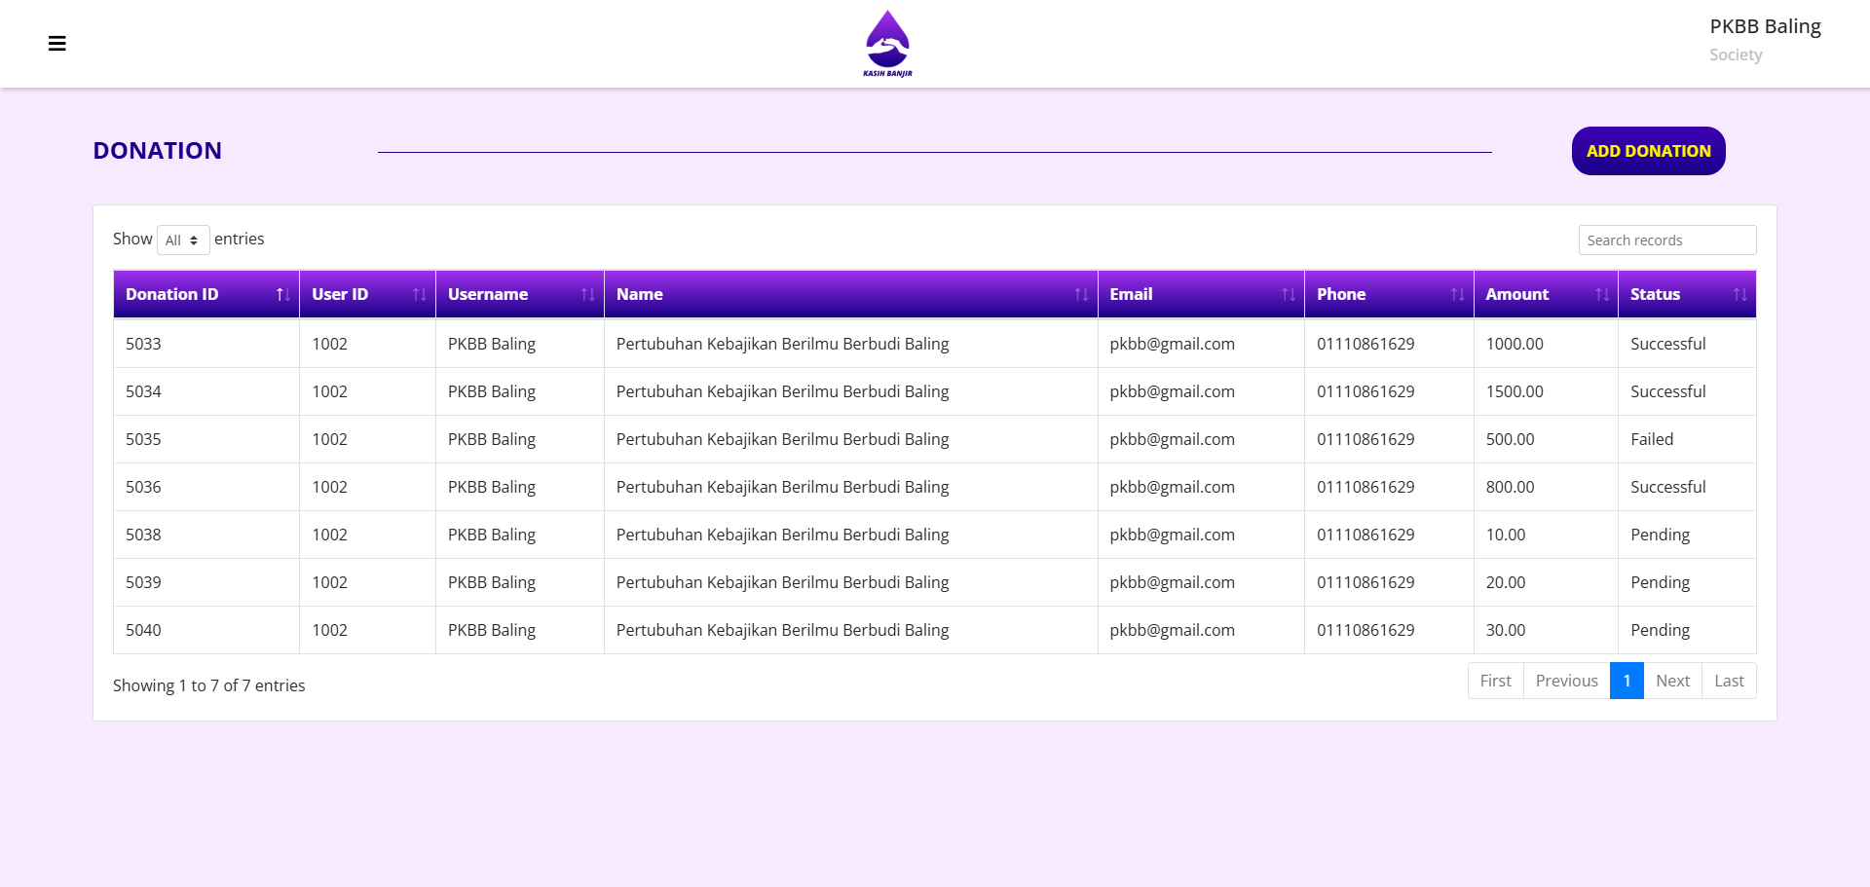
Task: Open the hamburger sidebar menu
Action: (57, 44)
